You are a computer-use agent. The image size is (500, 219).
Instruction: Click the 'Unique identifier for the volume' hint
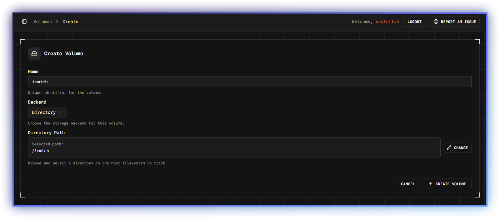[x=65, y=93]
